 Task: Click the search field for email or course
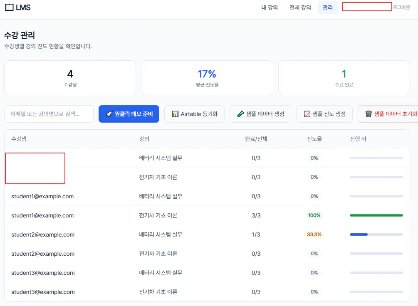coord(49,114)
